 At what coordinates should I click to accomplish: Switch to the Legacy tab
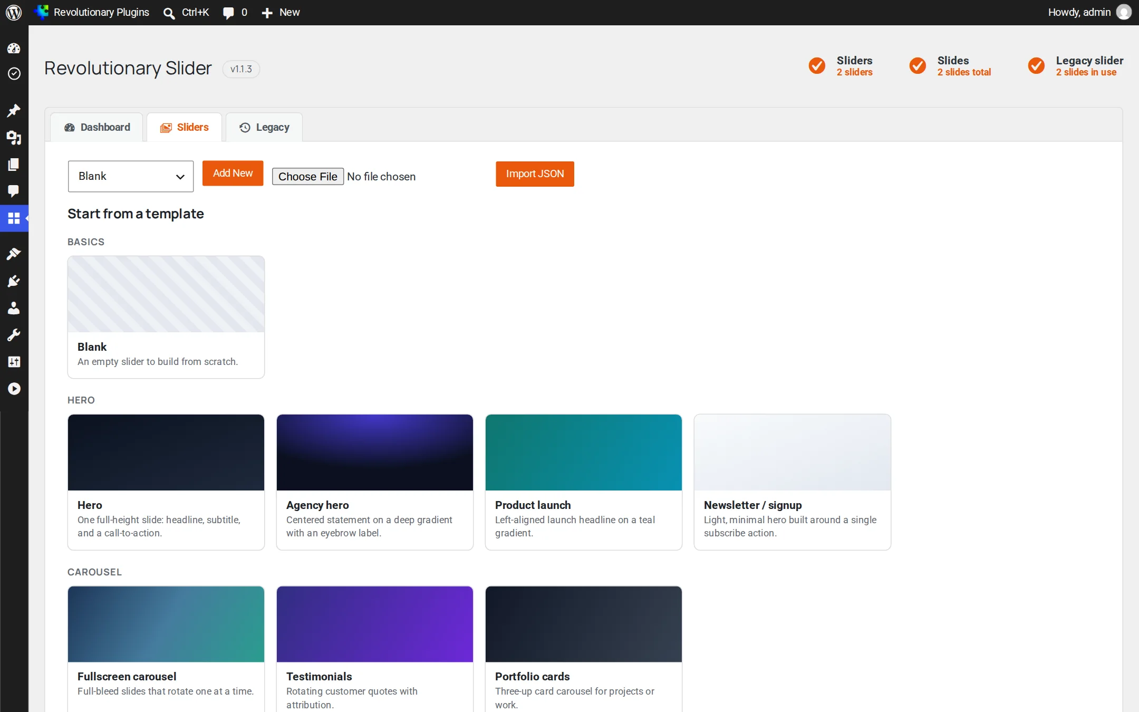pyautogui.click(x=264, y=127)
